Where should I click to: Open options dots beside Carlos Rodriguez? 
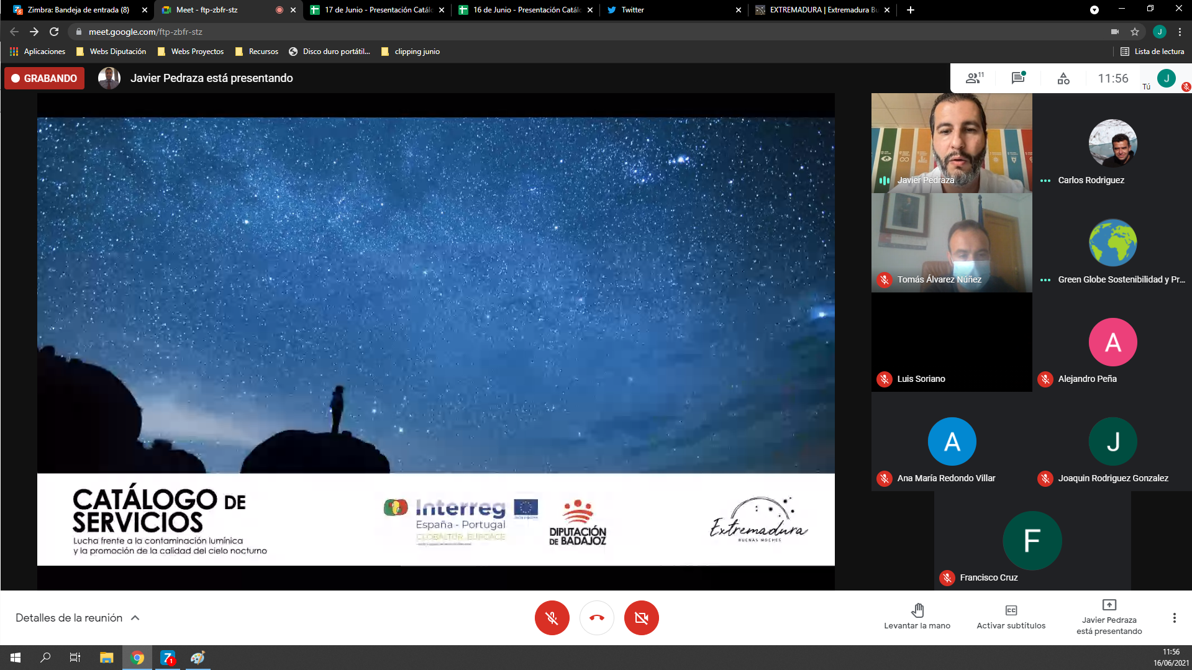1045,181
